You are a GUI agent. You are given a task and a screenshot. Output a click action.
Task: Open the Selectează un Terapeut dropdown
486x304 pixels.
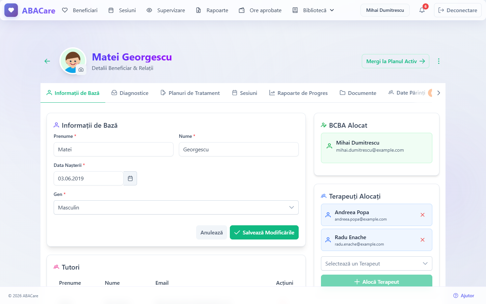tap(377, 263)
